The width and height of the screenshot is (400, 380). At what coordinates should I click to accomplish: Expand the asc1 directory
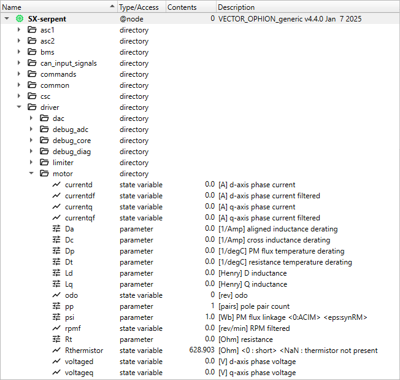(x=19, y=29)
